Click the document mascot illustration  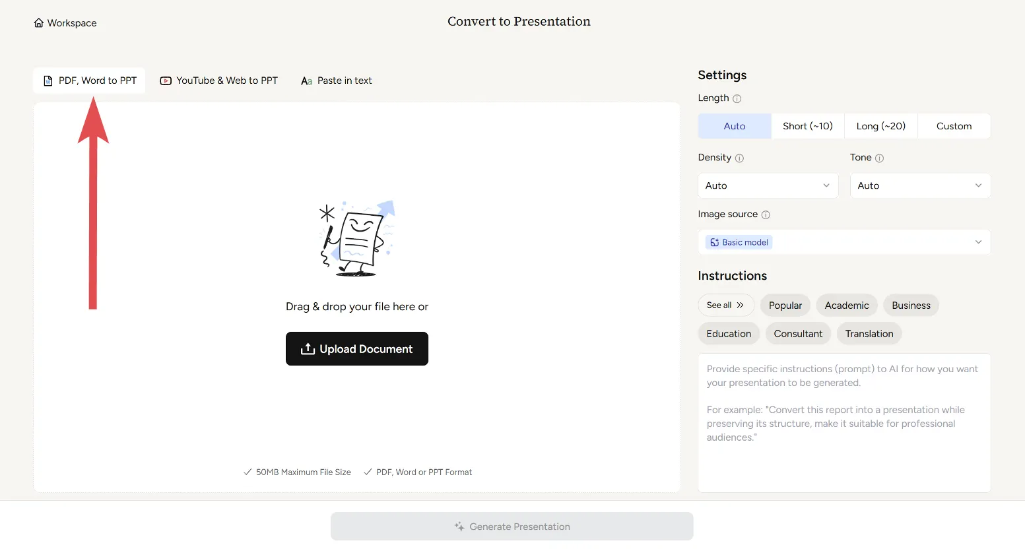point(357,238)
